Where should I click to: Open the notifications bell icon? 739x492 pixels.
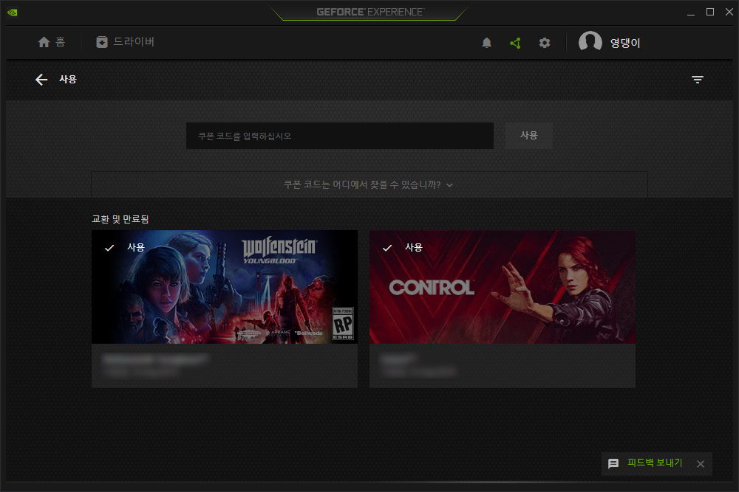pyautogui.click(x=487, y=43)
